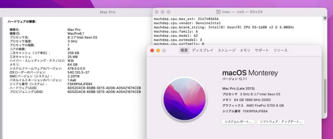Select the グラフィックス AMD FirePro D700 line
Screen dimensions: 333x139
253,105
